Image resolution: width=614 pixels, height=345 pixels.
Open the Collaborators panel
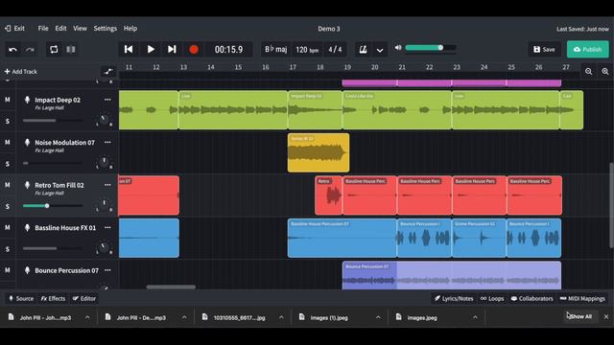[x=531, y=298]
